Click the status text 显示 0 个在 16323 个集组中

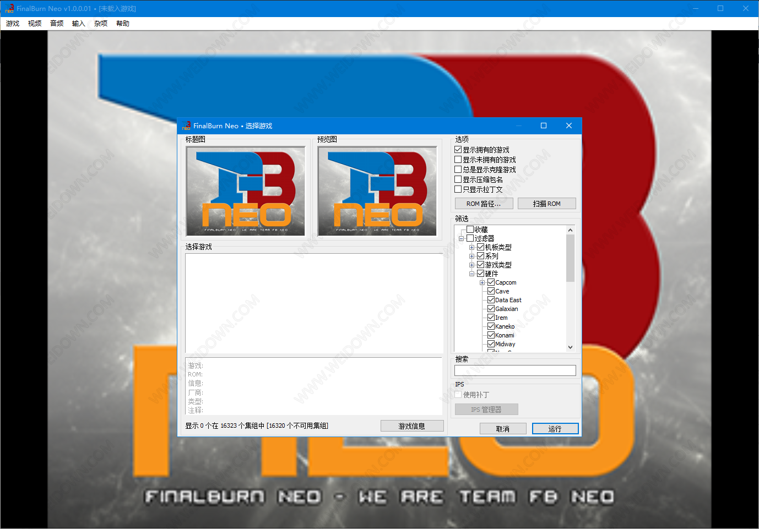[x=225, y=426]
